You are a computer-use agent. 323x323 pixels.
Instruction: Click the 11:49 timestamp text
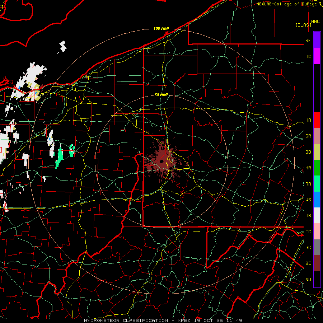coord(234,320)
